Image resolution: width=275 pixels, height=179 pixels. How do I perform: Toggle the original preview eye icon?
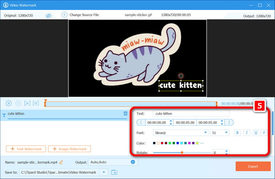48,16
